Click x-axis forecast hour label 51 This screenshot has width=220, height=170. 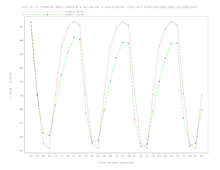click(135, 156)
